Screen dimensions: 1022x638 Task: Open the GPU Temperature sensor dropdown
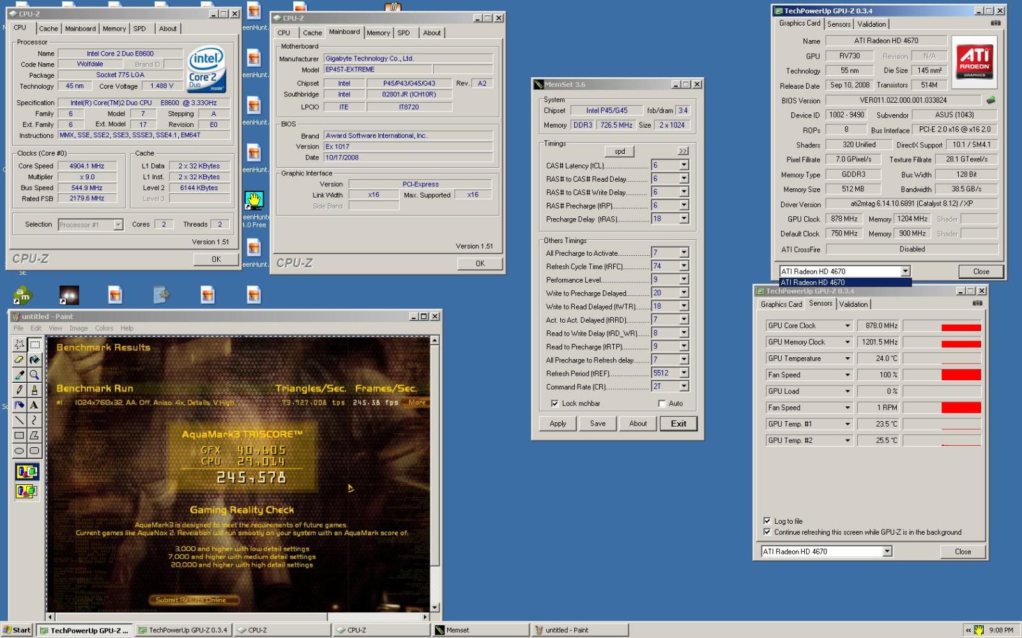[x=848, y=359]
